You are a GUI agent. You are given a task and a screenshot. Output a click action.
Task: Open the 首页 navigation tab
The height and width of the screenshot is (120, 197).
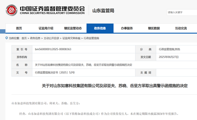tap(19, 28)
